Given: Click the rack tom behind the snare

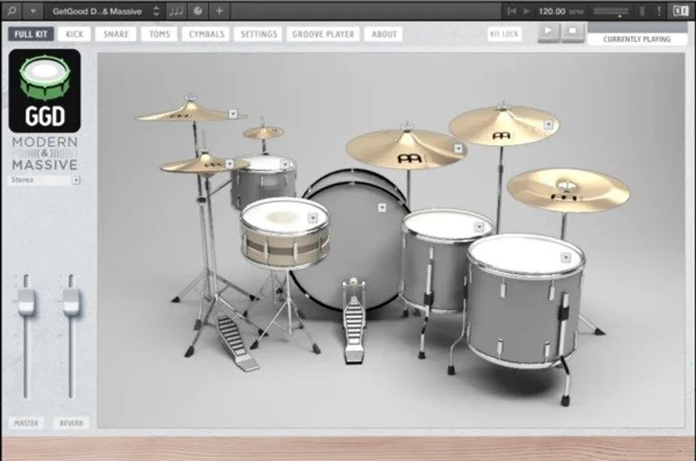Looking at the screenshot, I should pyautogui.click(x=264, y=182).
